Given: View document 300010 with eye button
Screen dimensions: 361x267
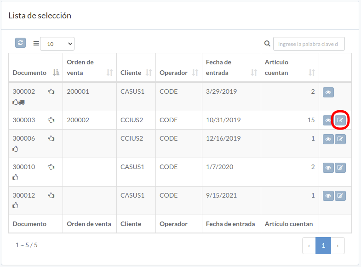Looking at the screenshot, I should click(328, 168).
